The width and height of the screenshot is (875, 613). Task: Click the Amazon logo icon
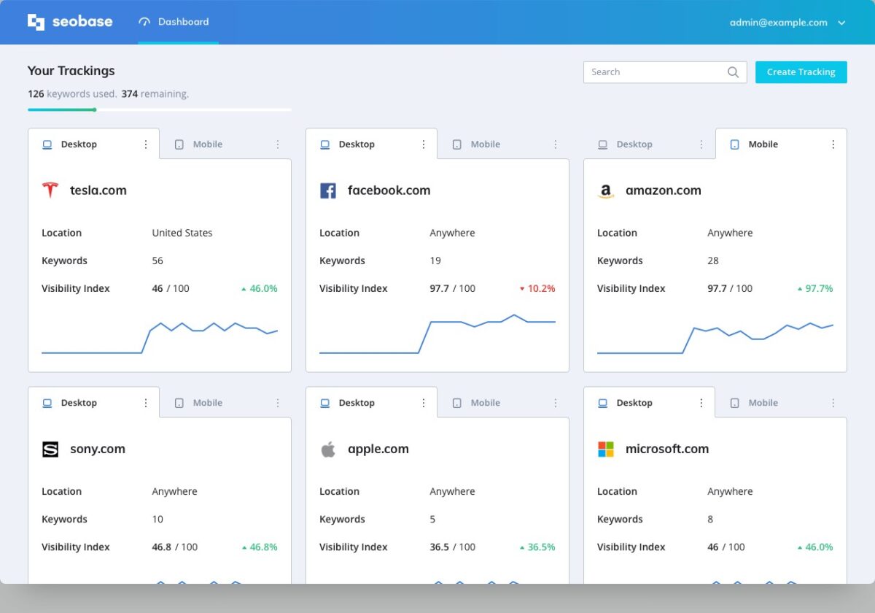tap(605, 191)
